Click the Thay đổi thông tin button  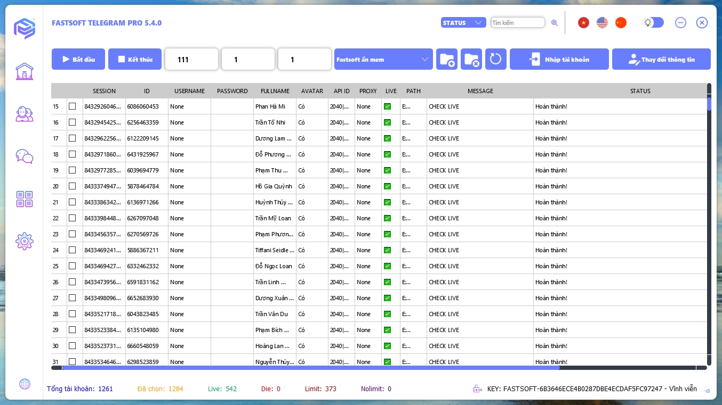click(661, 59)
